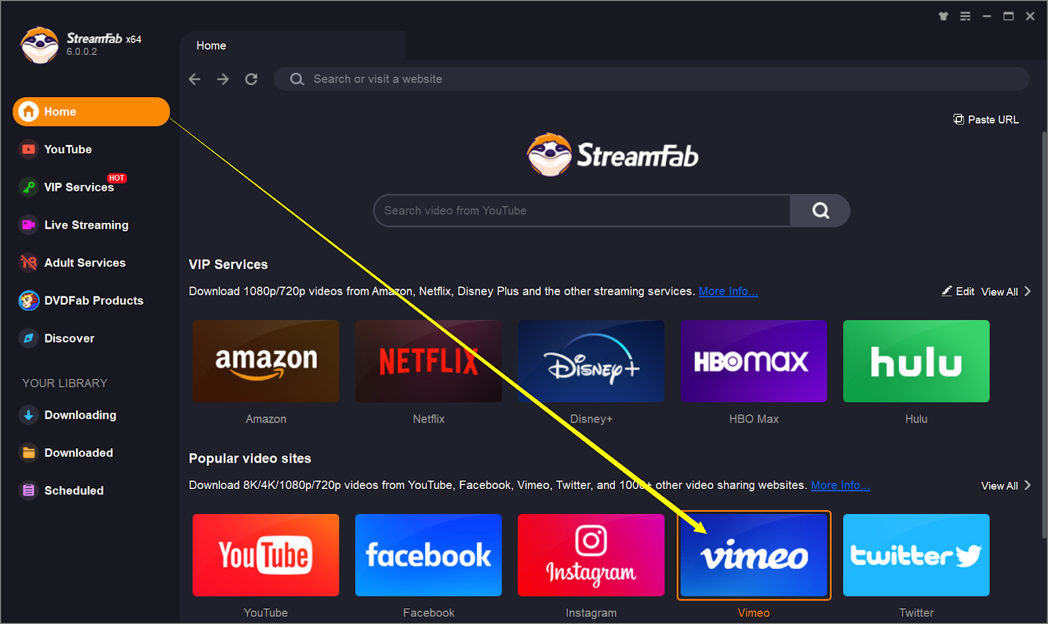
Task: Open the Disney+ service tile
Action: point(591,361)
